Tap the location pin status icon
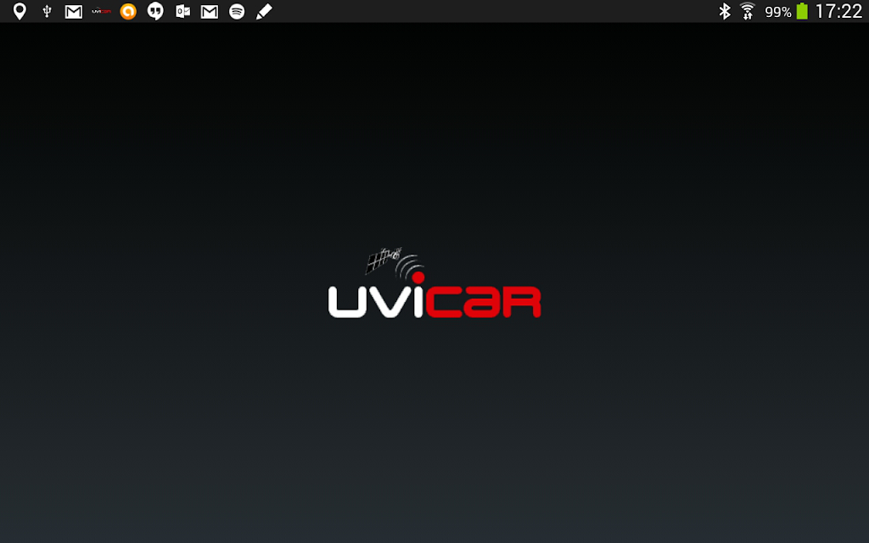869x543 pixels. click(20, 11)
